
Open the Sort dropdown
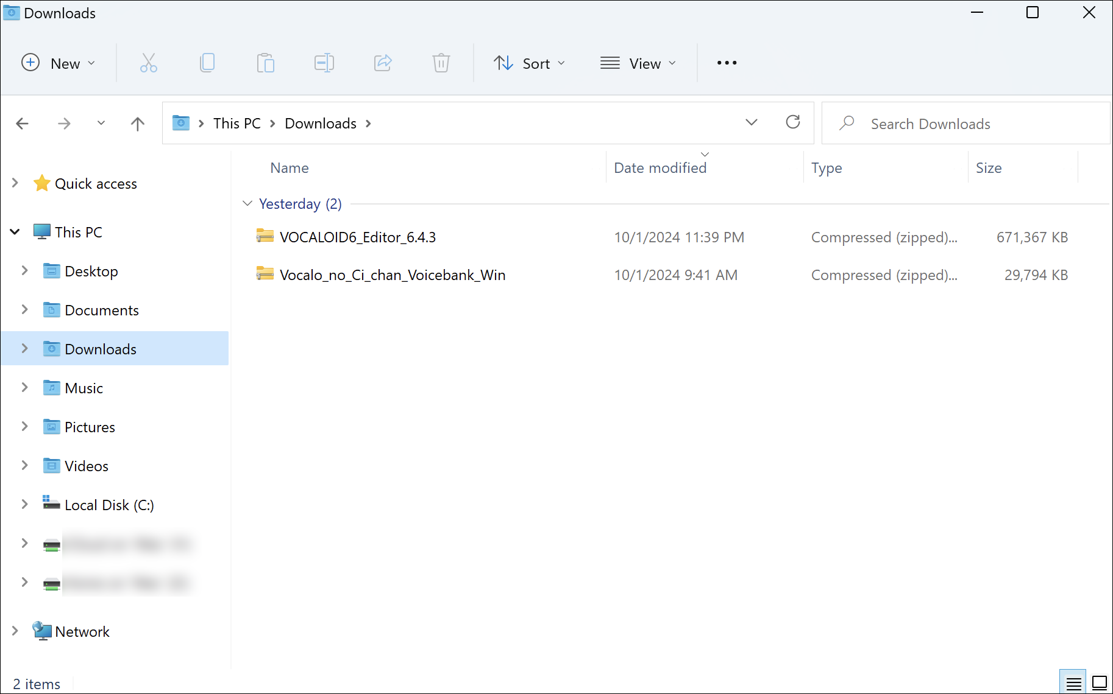(530, 63)
